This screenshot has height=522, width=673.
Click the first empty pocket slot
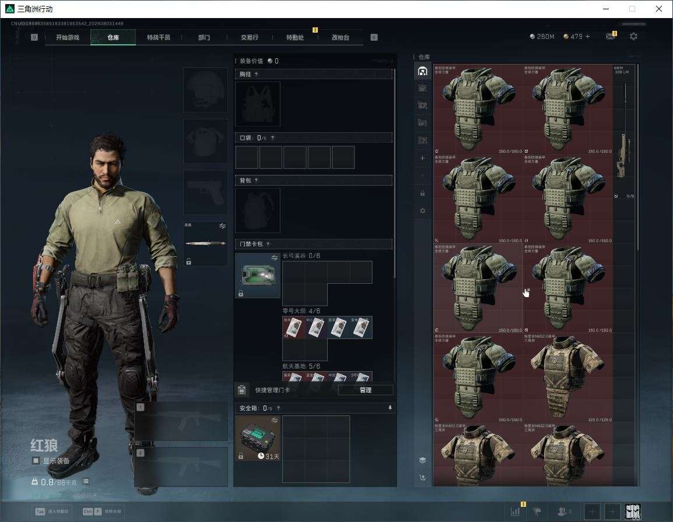pos(247,157)
